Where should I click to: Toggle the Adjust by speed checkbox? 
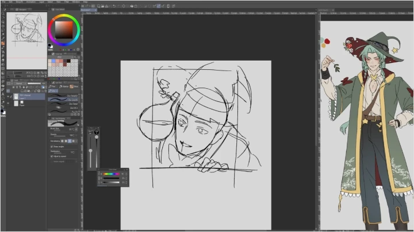(52, 156)
